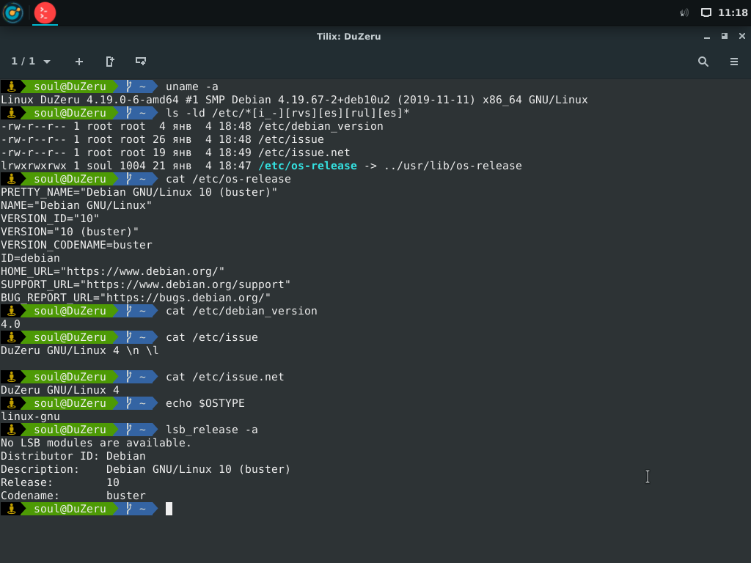Click the '4.0' debian_version output
This screenshot has width=751, height=563.
10,324
